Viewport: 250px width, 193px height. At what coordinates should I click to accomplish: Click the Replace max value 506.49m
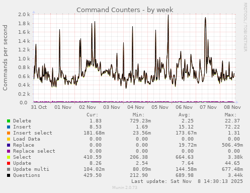click(232, 145)
